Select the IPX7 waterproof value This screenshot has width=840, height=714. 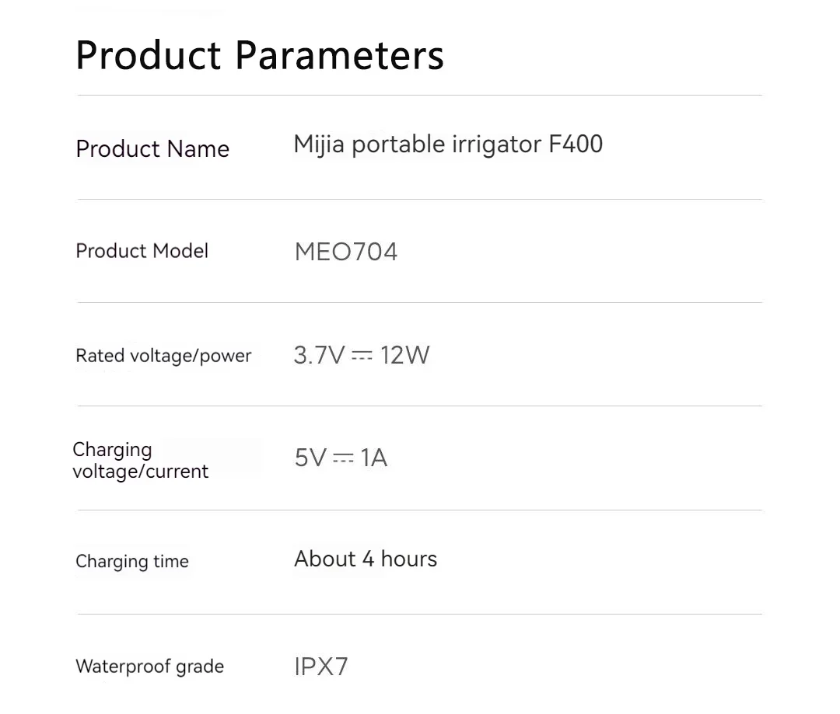point(321,667)
